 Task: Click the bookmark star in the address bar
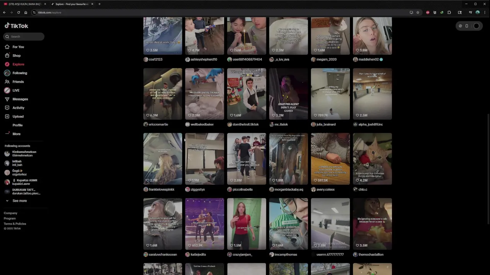pos(418,13)
